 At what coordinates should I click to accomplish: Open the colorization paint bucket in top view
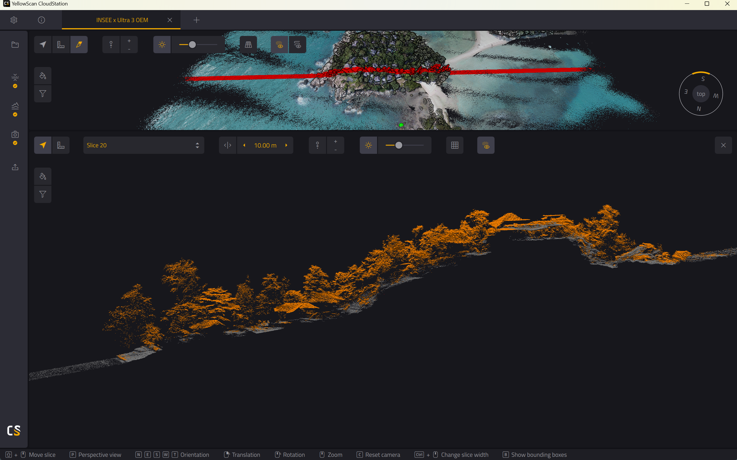click(x=43, y=76)
